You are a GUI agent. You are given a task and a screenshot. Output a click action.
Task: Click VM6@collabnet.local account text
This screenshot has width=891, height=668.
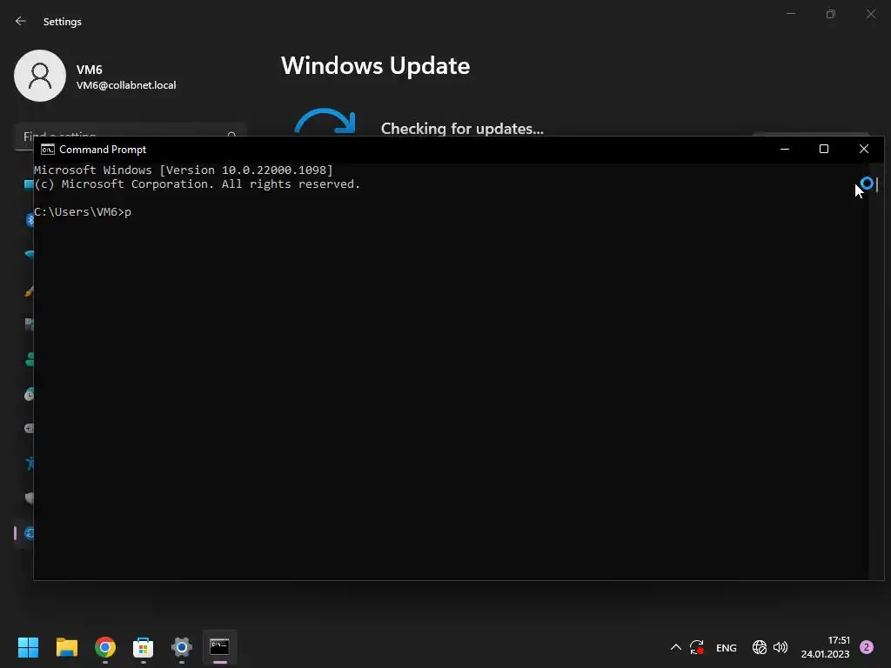click(126, 85)
